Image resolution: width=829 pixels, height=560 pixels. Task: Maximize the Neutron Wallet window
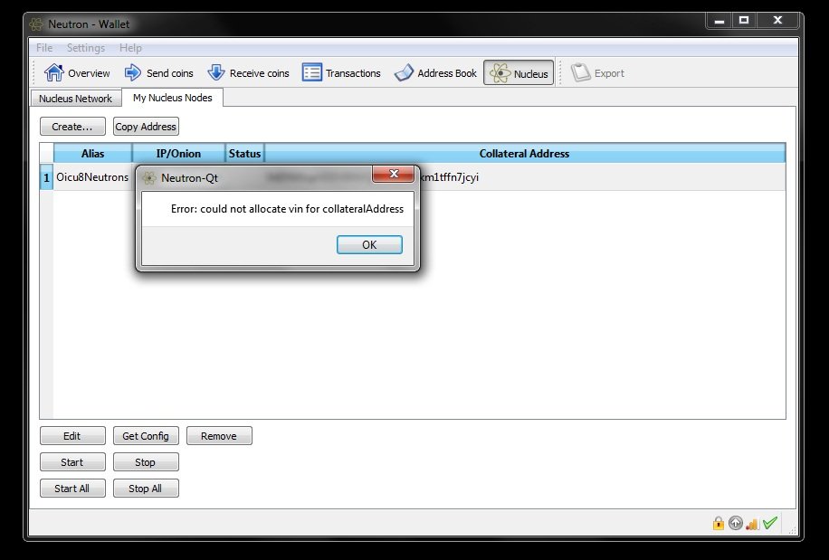744,21
